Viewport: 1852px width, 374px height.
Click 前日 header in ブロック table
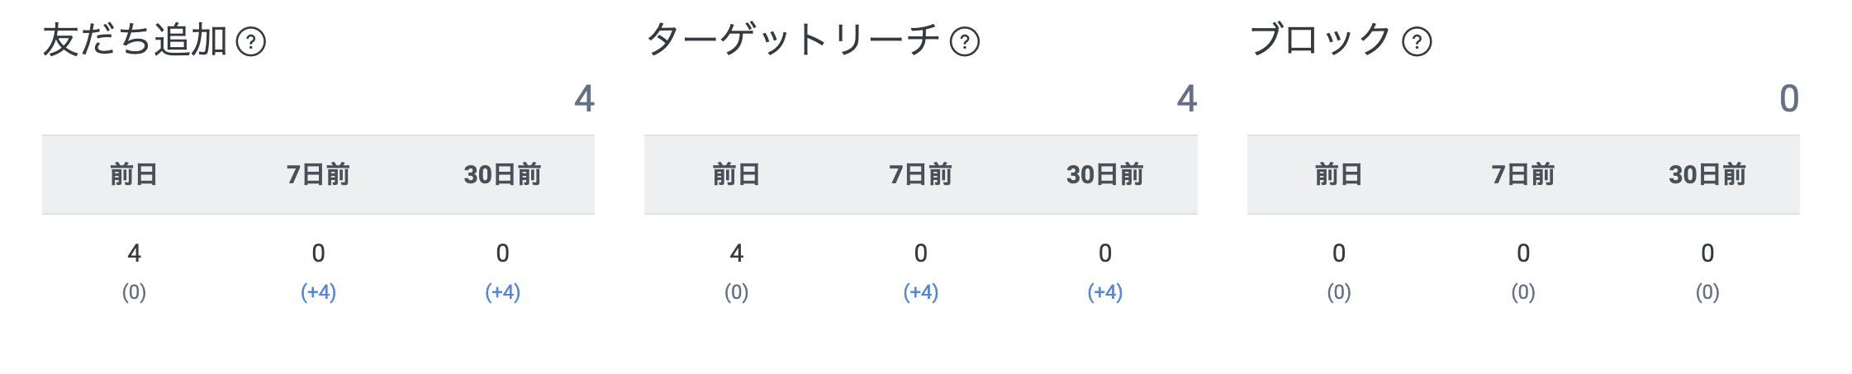point(1338,175)
